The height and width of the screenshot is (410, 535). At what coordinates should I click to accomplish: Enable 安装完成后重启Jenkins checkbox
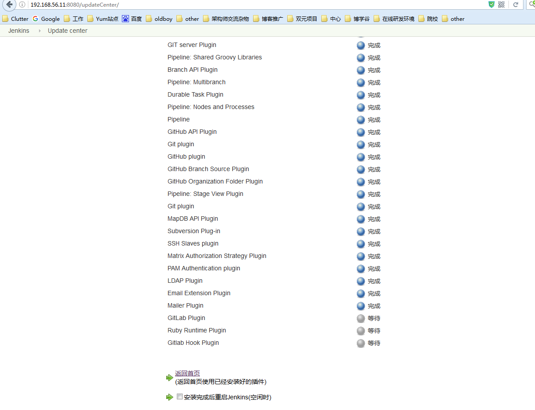pos(180,397)
